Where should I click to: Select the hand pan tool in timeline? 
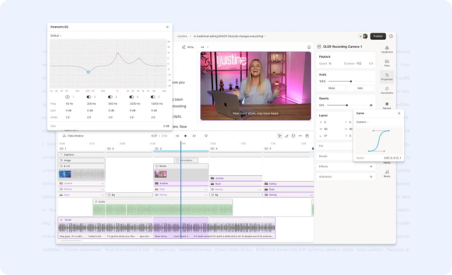point(308,136)
